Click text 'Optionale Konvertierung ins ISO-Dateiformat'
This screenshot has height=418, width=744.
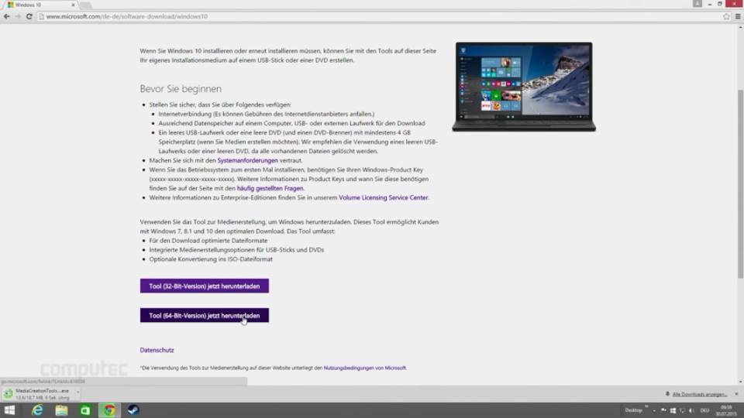[x=211, y=259]
